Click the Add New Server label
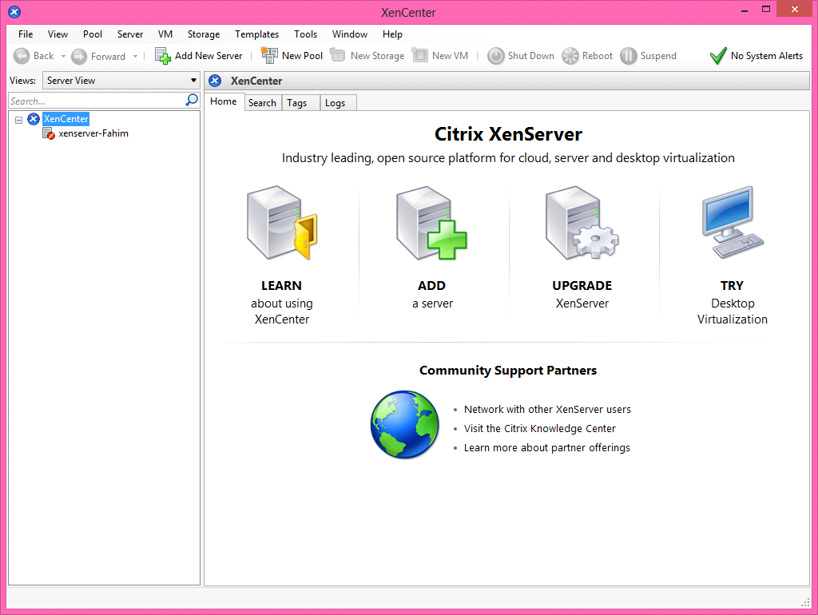The image size is (818, 615). (x=208, y=56)
